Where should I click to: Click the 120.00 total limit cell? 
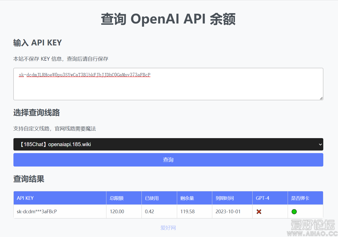124,211
